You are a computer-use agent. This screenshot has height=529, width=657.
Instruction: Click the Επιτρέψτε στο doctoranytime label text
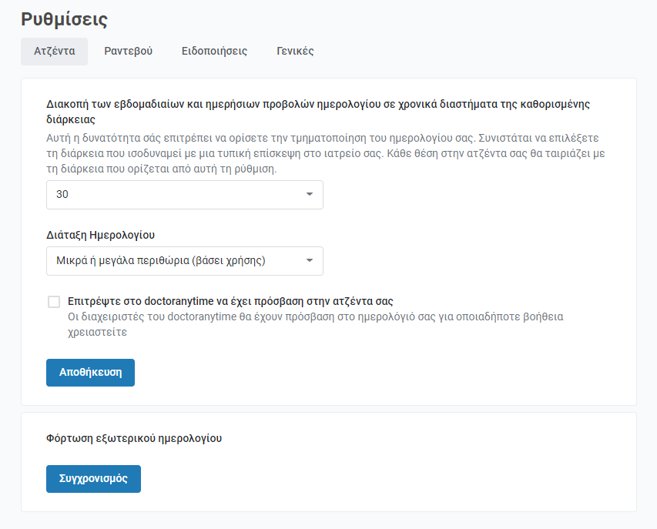[230, 301]
